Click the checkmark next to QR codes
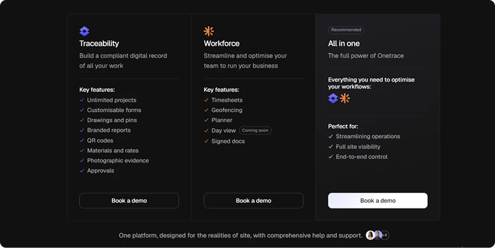The width and height of the screenshot is (495, 248). click(82, 140)
